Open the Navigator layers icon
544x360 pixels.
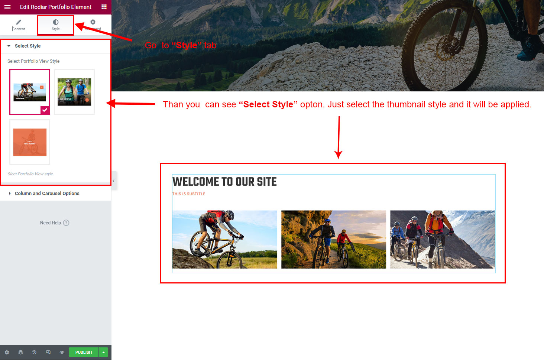pyautogui.click(x=20, y=352)
